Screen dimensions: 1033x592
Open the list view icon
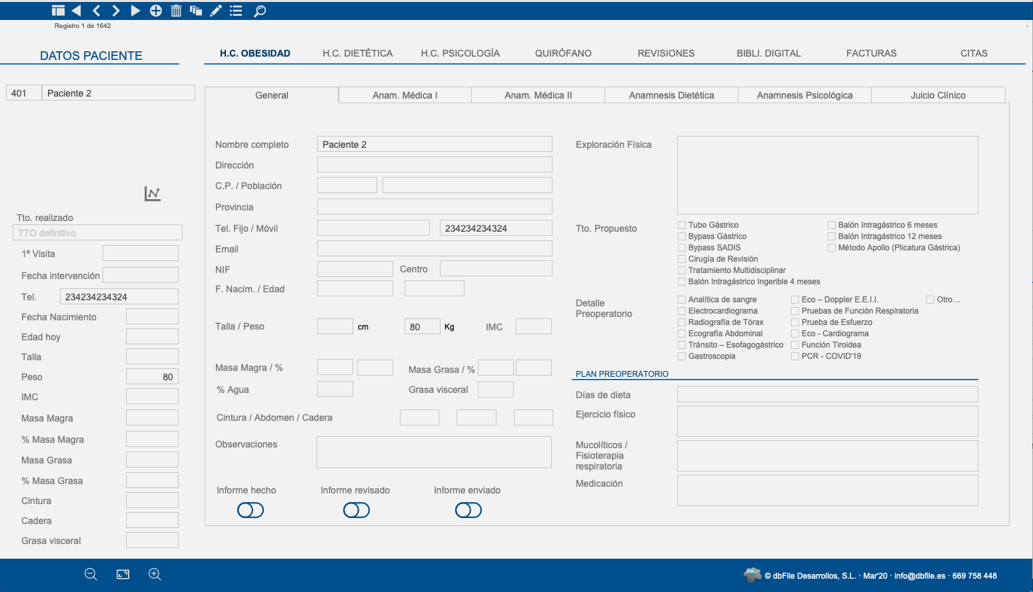click(x=236, y=11)
